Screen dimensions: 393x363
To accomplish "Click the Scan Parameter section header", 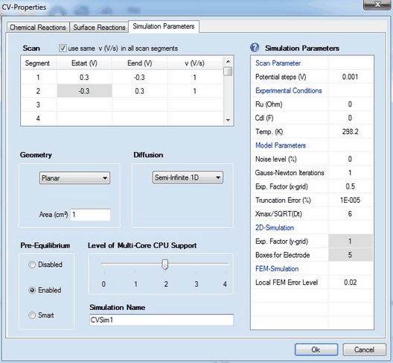I will click(278, 63).
